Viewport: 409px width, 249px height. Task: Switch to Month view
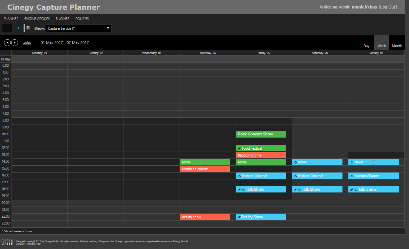(x=397, y=46)
